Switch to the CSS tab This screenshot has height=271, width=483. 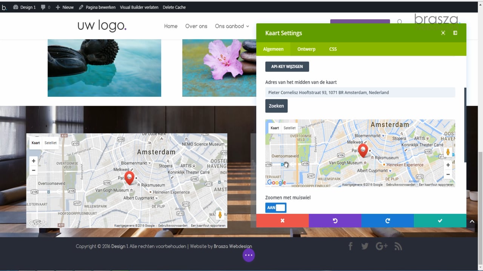pos(333,49)
